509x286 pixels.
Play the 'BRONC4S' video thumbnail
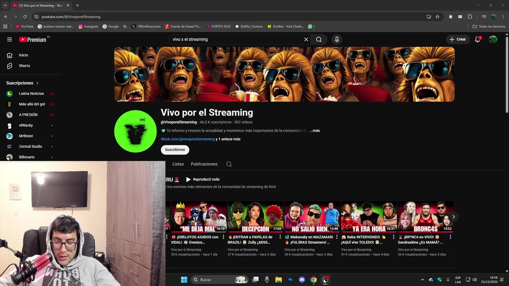point(425,217)
